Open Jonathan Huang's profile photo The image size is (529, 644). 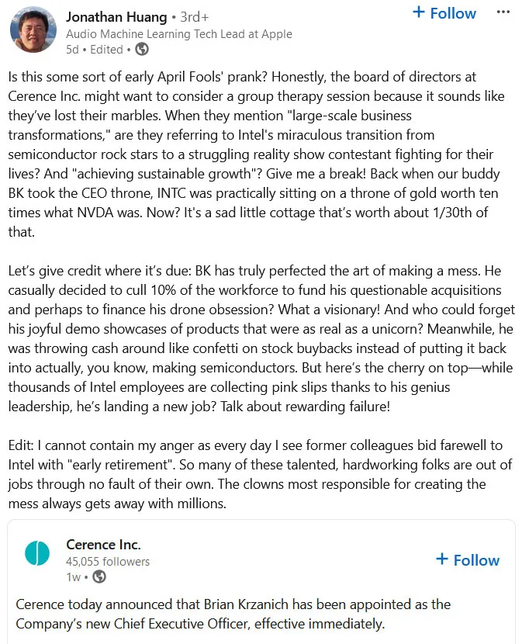[33, 29]
